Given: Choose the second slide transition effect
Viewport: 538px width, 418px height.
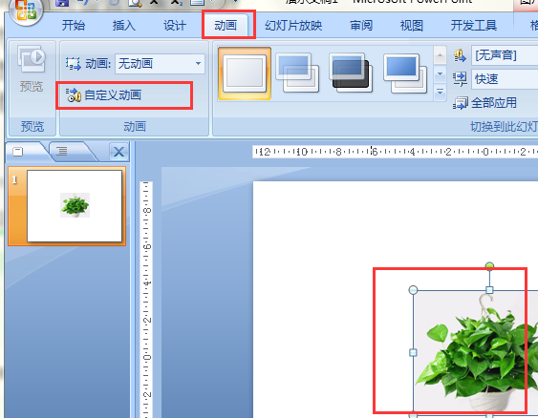Looking at the screenshot, I should (x=297, y=73).
